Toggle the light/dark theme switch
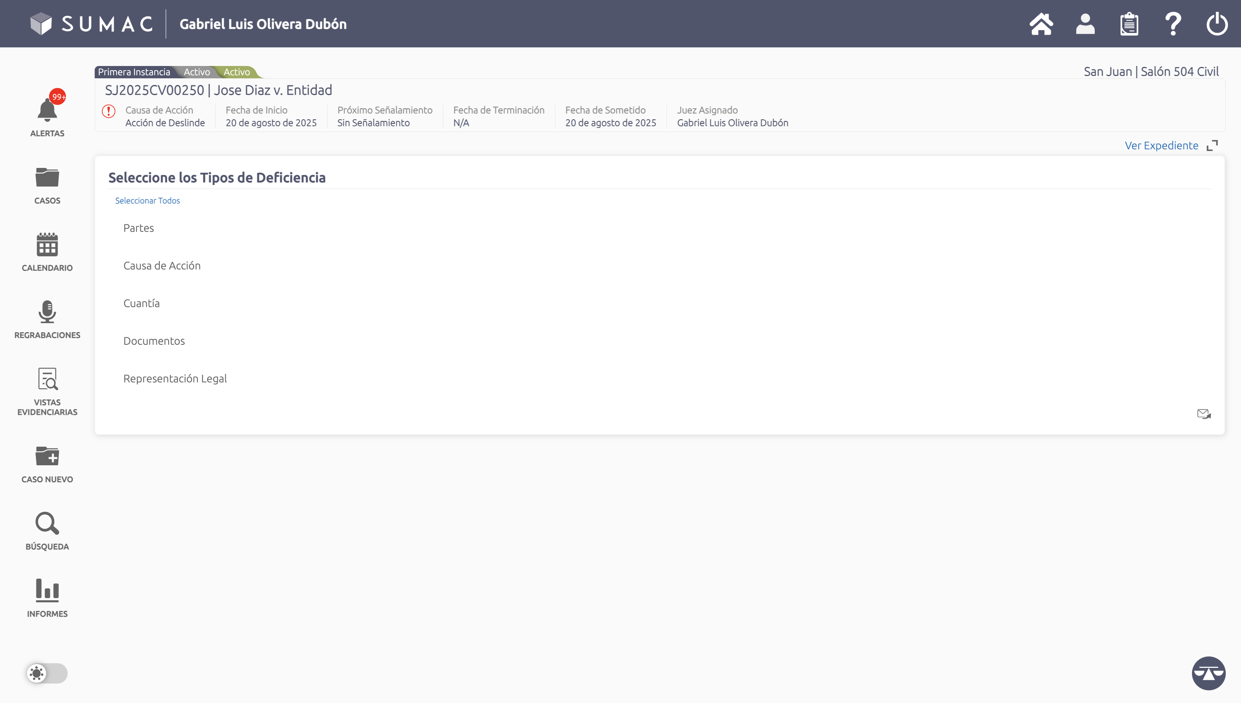 point(47,673)
